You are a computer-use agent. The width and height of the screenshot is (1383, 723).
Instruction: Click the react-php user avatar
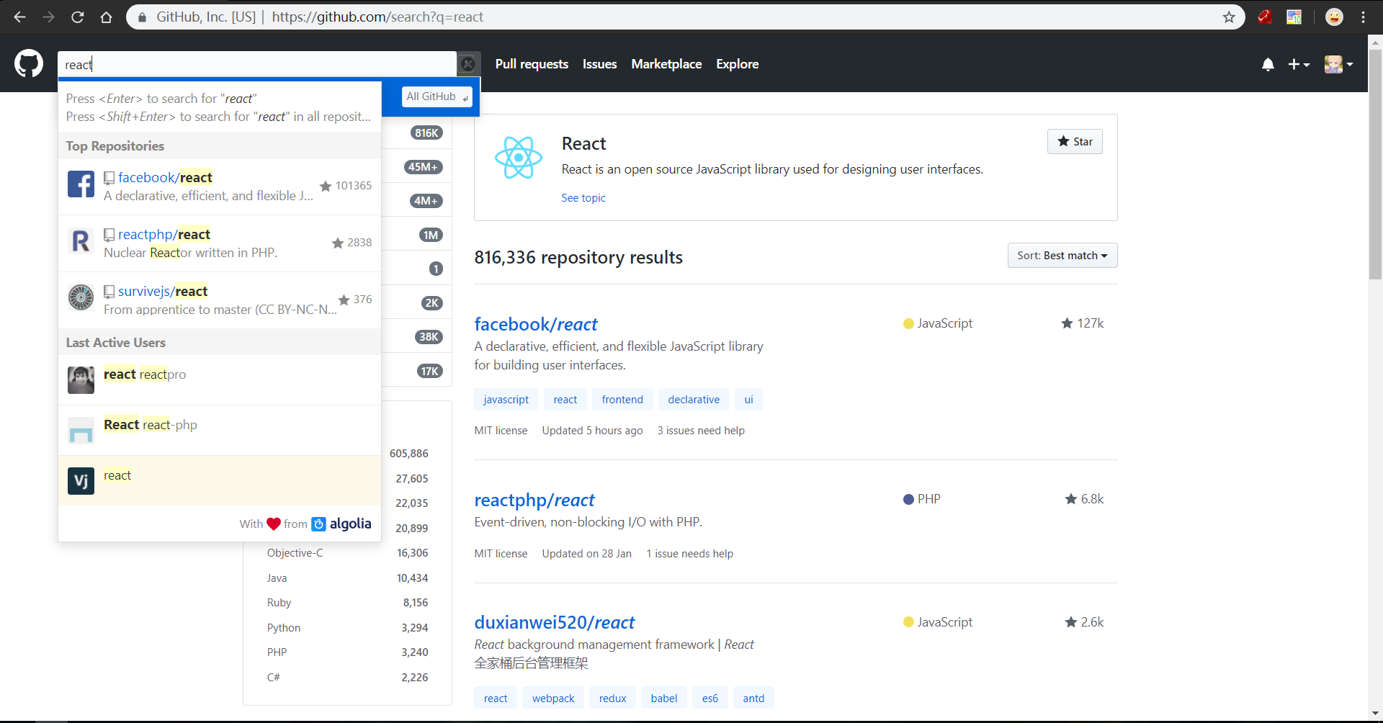coord(81,431)
